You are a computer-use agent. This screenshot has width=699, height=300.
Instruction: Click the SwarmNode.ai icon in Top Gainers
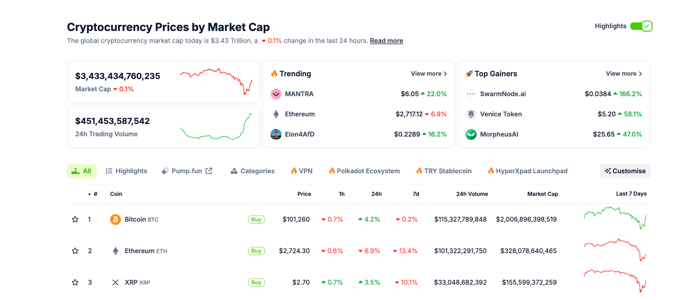(471, 94)
